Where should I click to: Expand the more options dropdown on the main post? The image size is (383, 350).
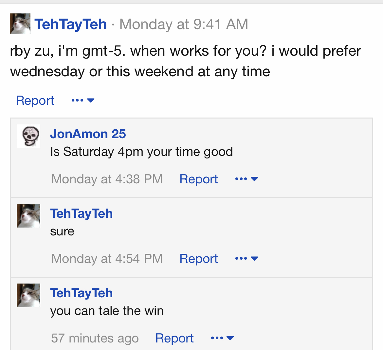tap(83, 100)
